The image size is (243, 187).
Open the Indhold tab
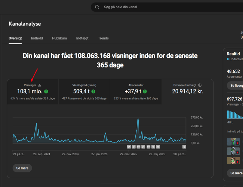click(37, 38)
